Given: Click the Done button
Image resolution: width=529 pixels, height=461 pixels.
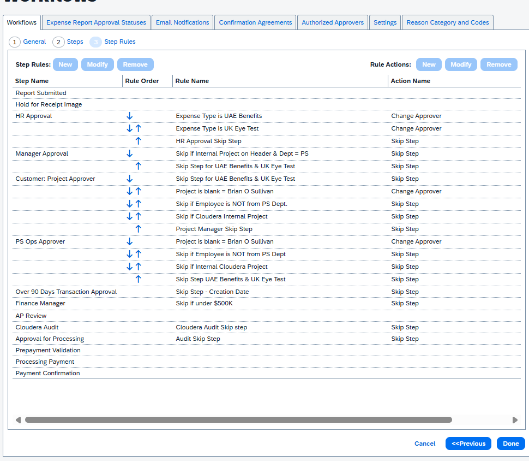Looking at the screenshot, I should 511,444.
